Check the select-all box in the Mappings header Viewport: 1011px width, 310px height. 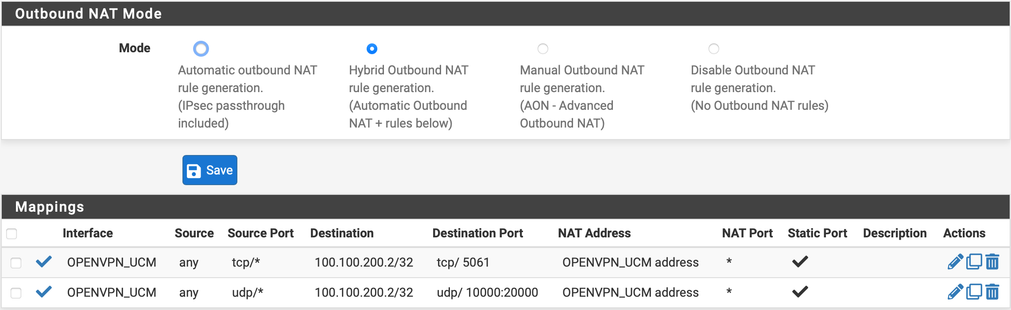point(12,233)
